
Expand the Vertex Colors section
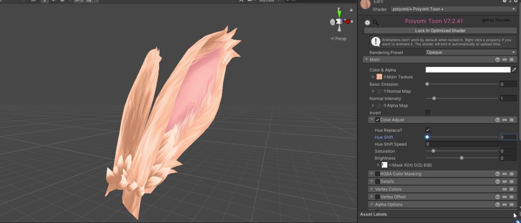coord(372,189)
